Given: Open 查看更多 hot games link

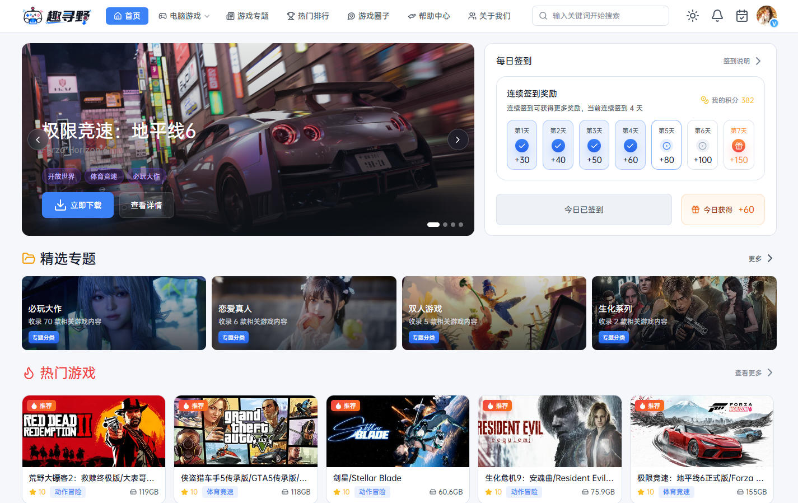Looking at the screenshot, I should [748, 373].
